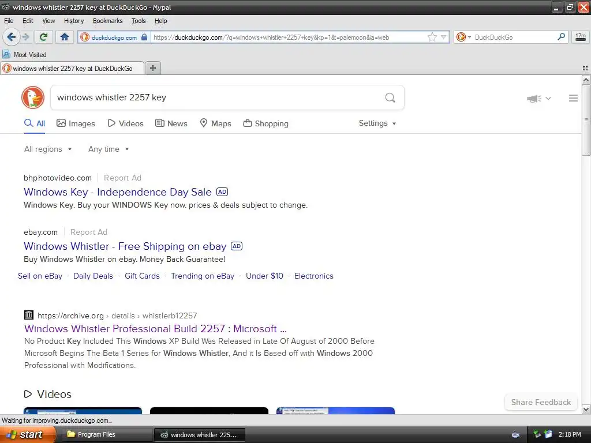The width and height of the screenshot is (591, 443).
Task: Follow the Gift Cards link
Action: [x=142, y=276]
